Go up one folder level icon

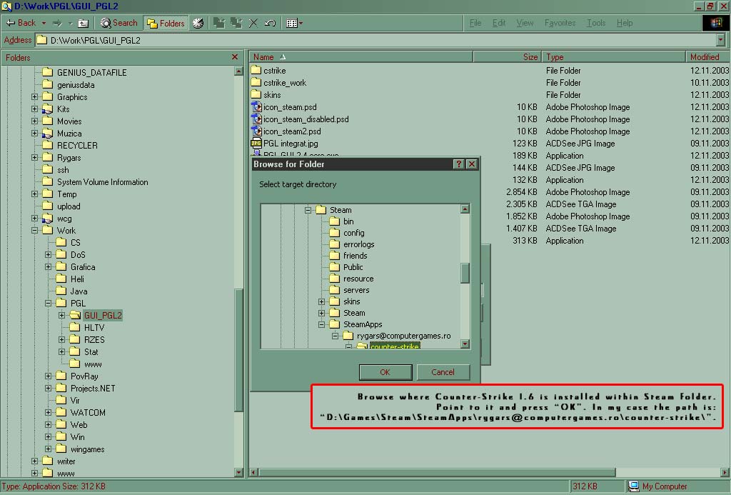pyautogui.click(x=83, y=23)
